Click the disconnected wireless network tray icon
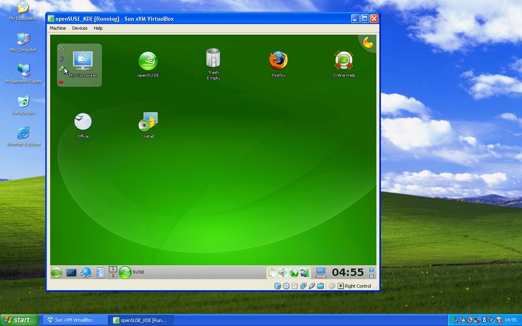This screenshot has width=522, height=326. tap(499, 320)
